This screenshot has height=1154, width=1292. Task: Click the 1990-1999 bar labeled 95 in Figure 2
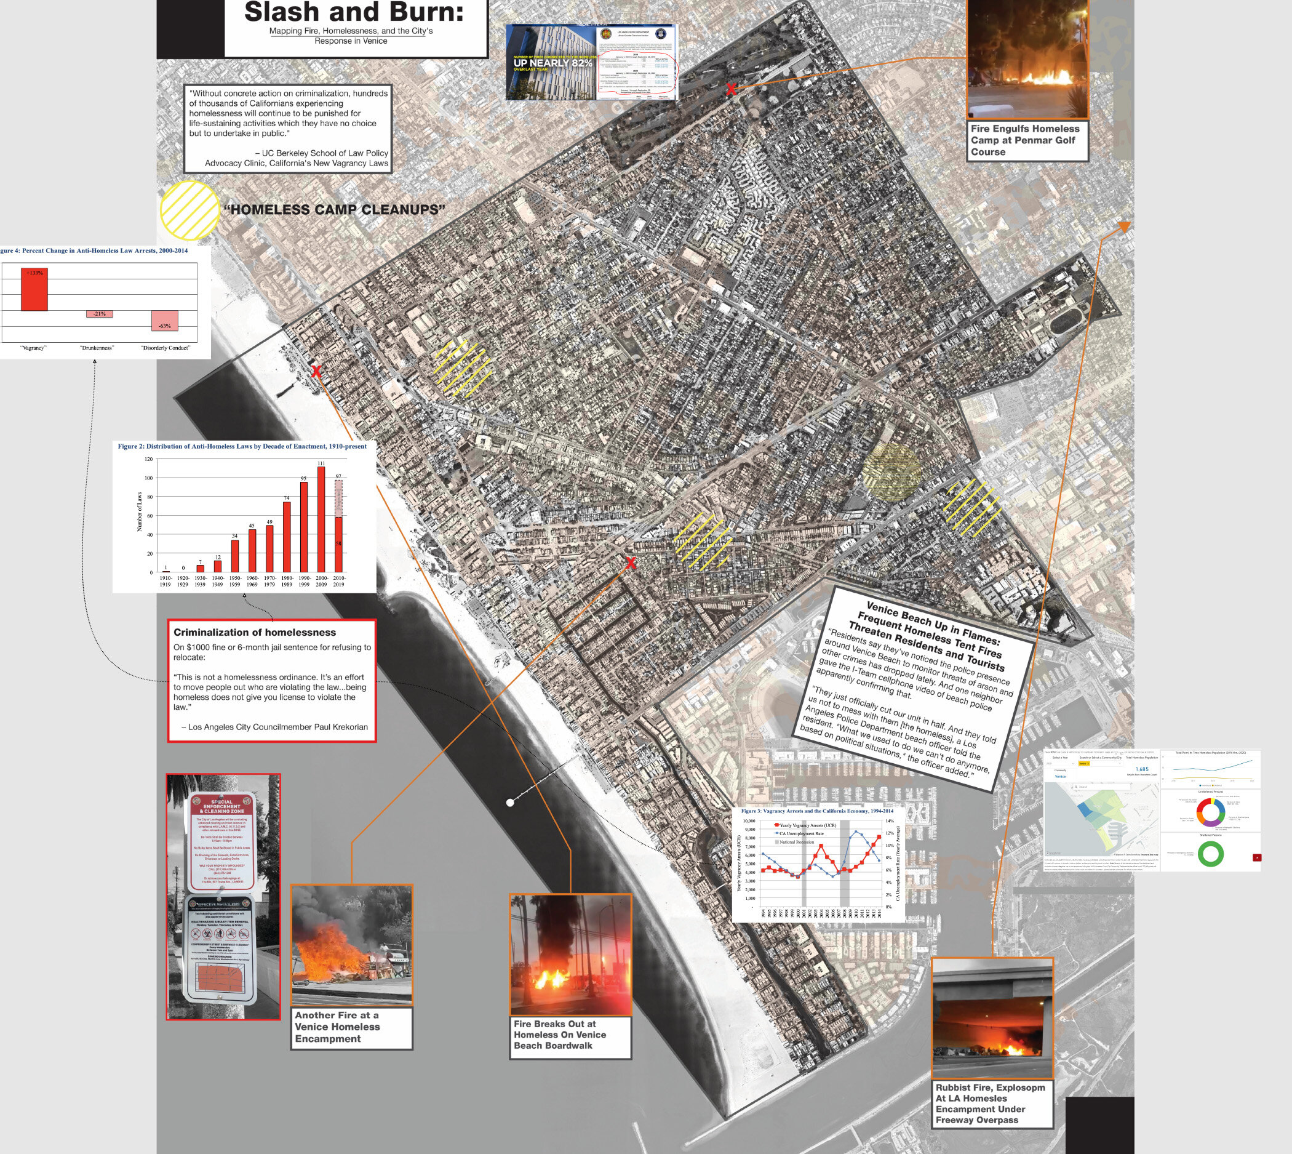pos(304,527)
